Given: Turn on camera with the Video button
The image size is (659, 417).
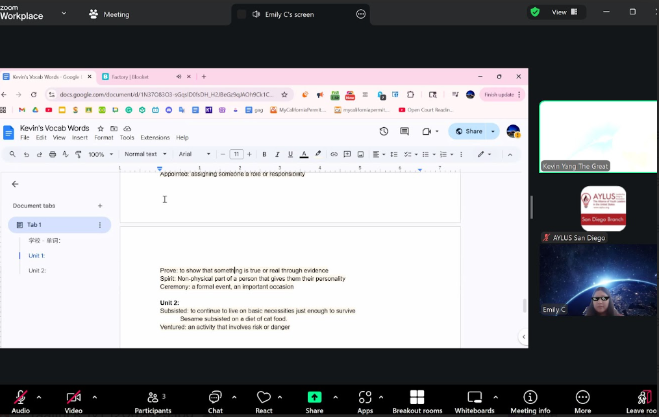Looking at the screenshot, I should (73, 401).
